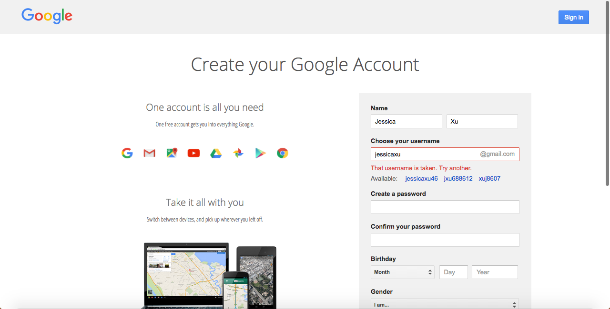Image resolution: width=610 pixels, height=309 pixels.
Task: Click the birthday Day field
Action: (x=454, y=272)
